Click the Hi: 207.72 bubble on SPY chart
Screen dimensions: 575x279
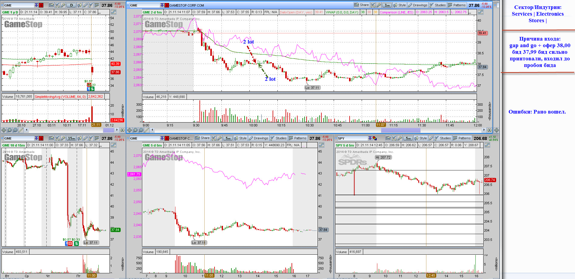point(383,157)
